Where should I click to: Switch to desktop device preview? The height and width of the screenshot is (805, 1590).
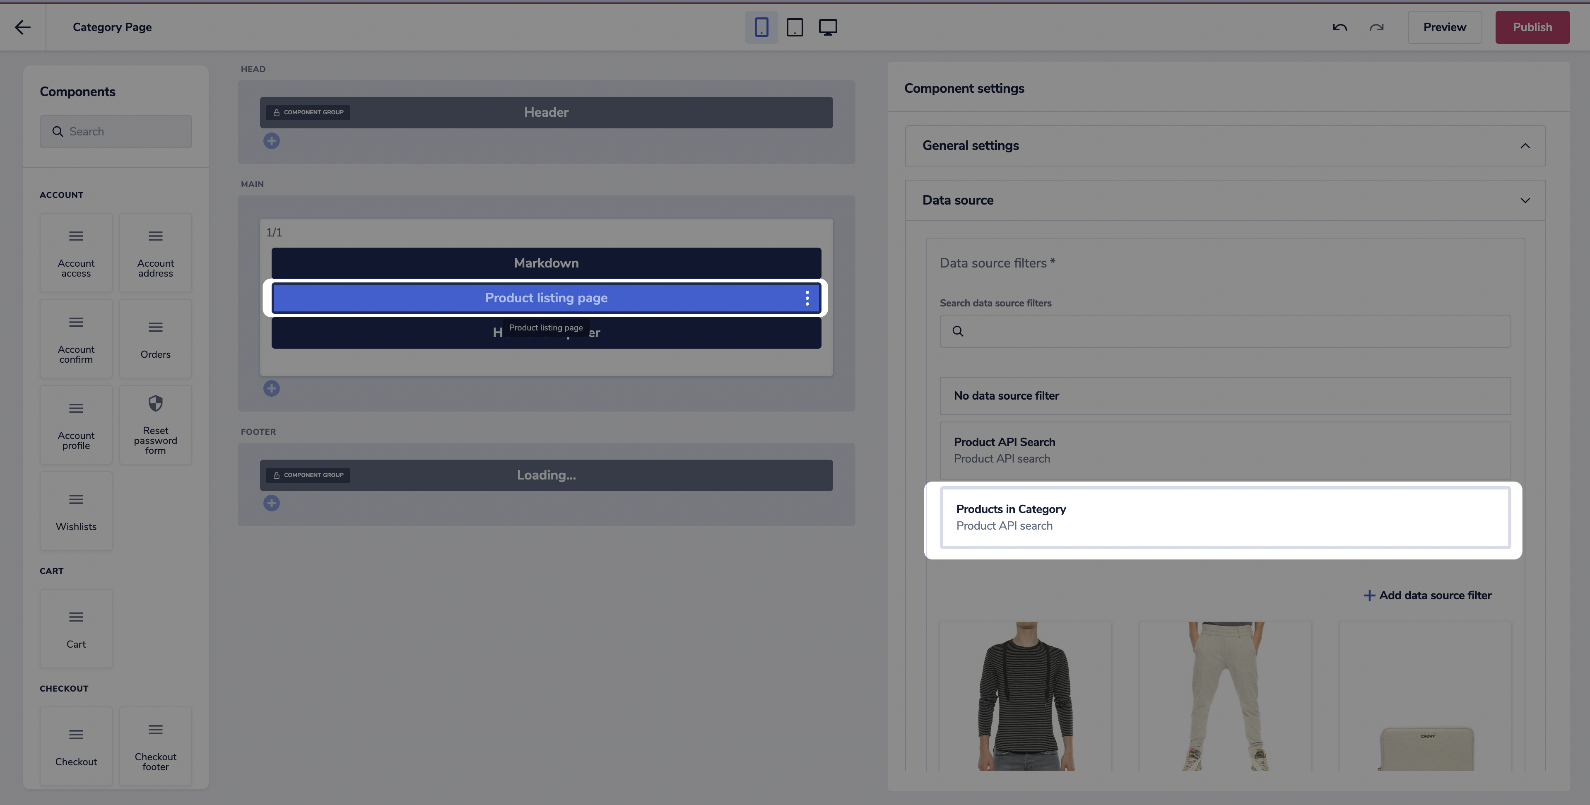click(x=828, y=27)
